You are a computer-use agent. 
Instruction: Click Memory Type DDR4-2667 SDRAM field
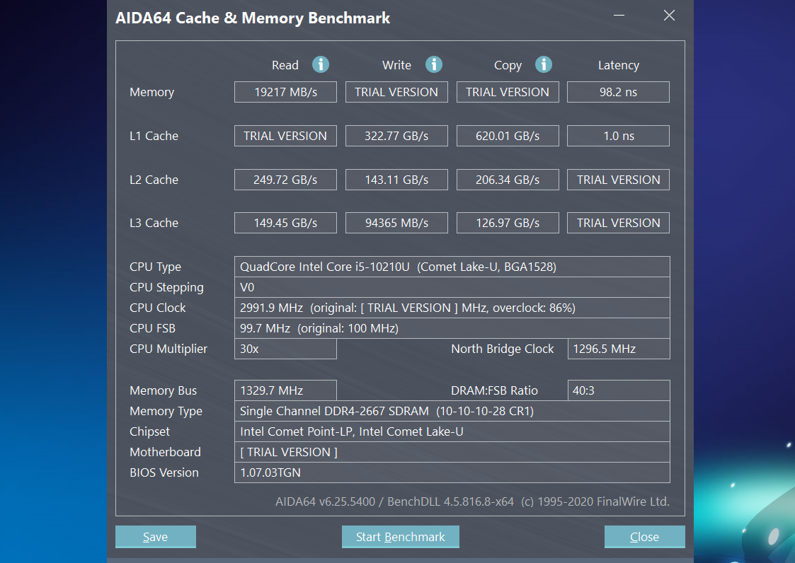tap(452, 411)
